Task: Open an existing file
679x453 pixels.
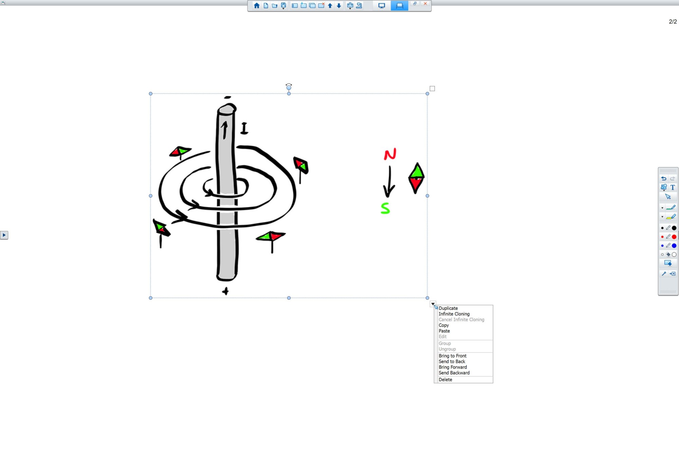Action: [x=275, y=5]
